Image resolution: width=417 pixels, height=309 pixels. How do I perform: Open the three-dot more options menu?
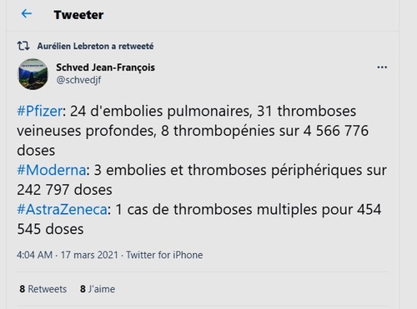pos(382,67)
